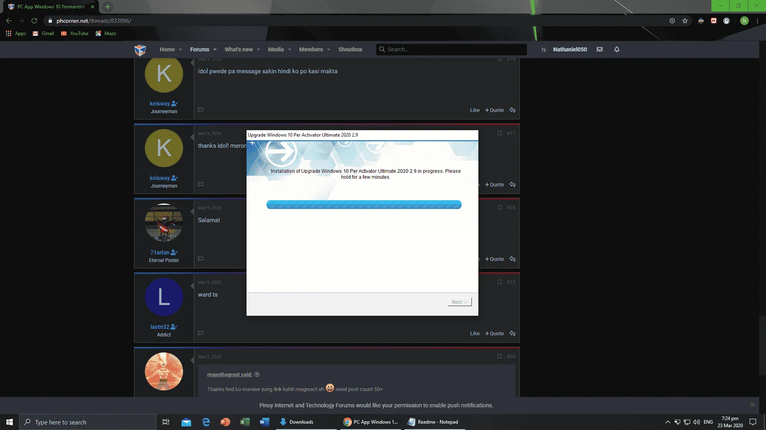Open the alerts bell icon
Viewport: 766px width, 430px height.
[x=617, y=49]
